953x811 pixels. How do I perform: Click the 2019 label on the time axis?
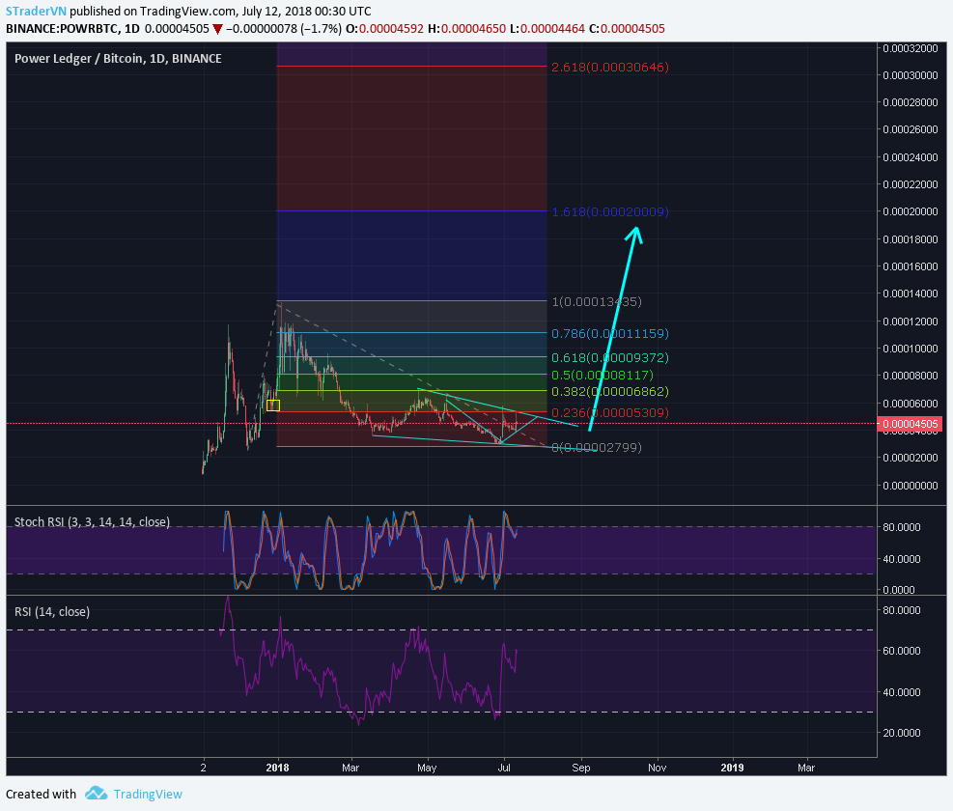pos(733,768)
